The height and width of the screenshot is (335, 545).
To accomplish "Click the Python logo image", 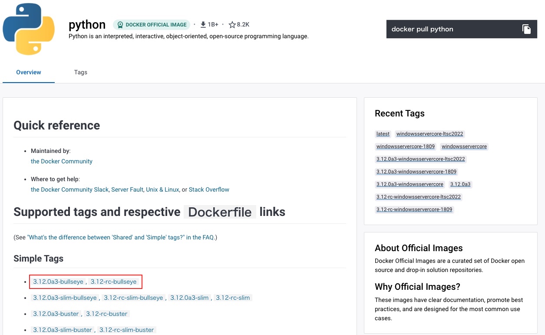I will click(x=29, y=29).
